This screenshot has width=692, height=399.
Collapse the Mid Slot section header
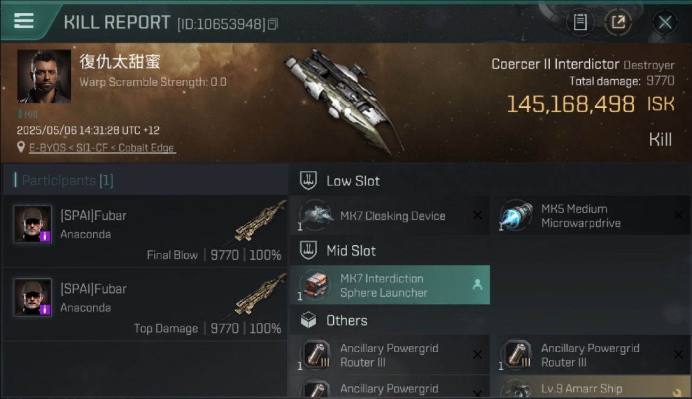click(490, 251)
